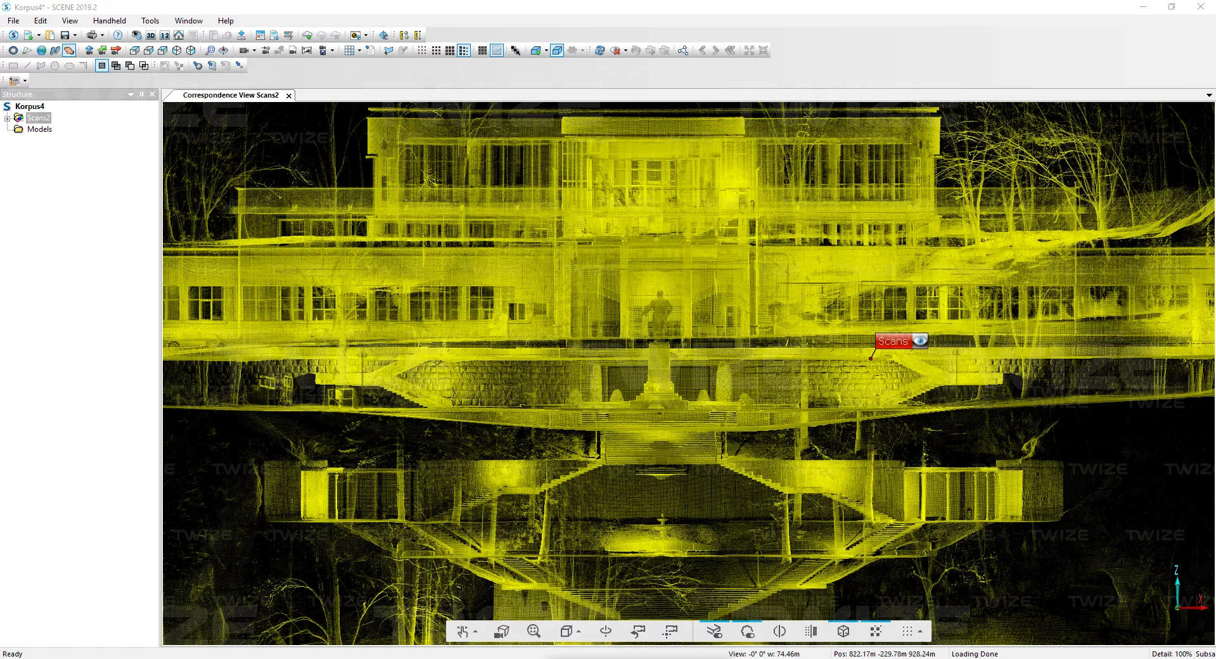Select the Models folder in Structure

click(39, 129)
